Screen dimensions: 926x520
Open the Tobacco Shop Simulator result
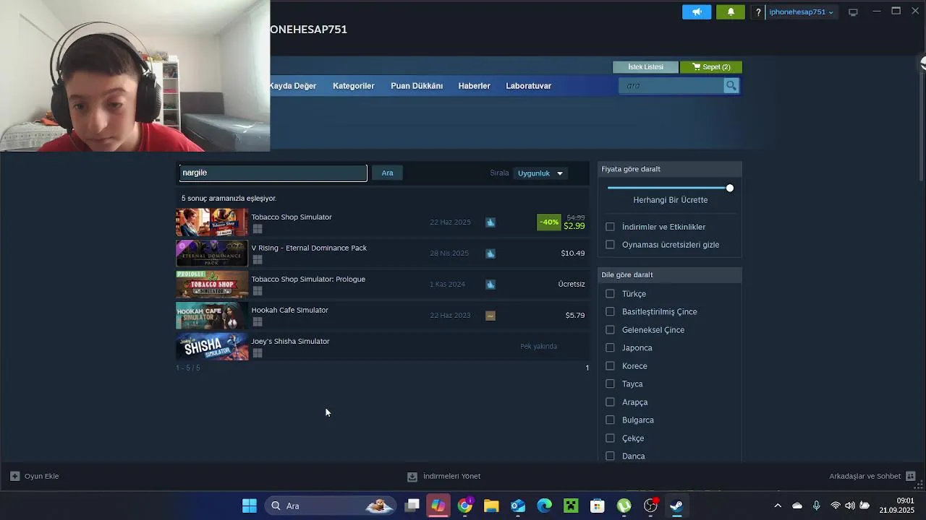[x=382, y=222]
